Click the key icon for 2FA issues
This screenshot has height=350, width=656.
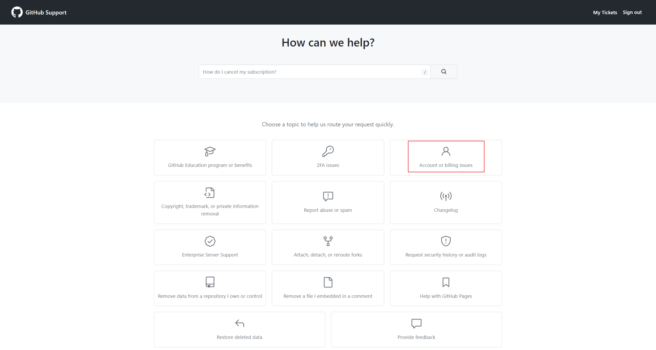click(328, 151)
